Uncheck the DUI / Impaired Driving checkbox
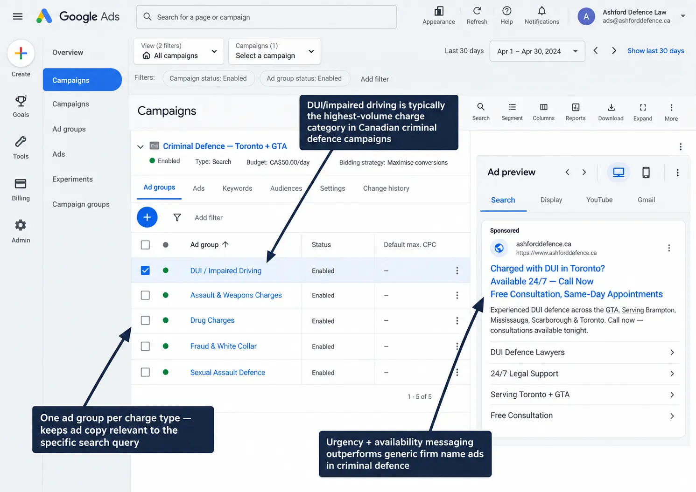696x492 pixels. pyautogui.click(x=145, y=270)
